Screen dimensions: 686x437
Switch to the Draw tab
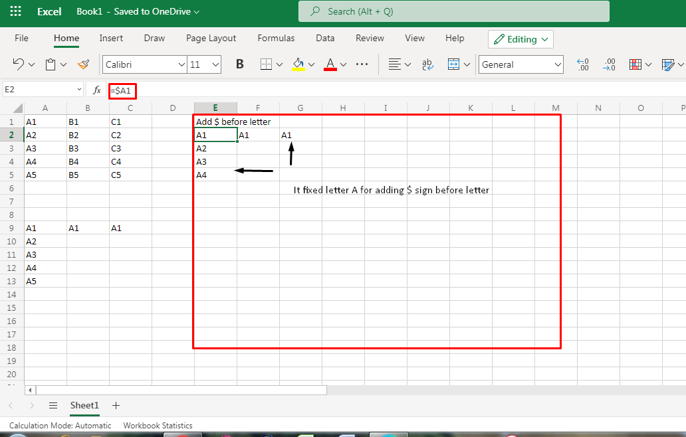154,39
